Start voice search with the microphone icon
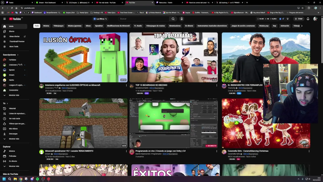Viewport: 323px width, 182px height. [181, 19]
